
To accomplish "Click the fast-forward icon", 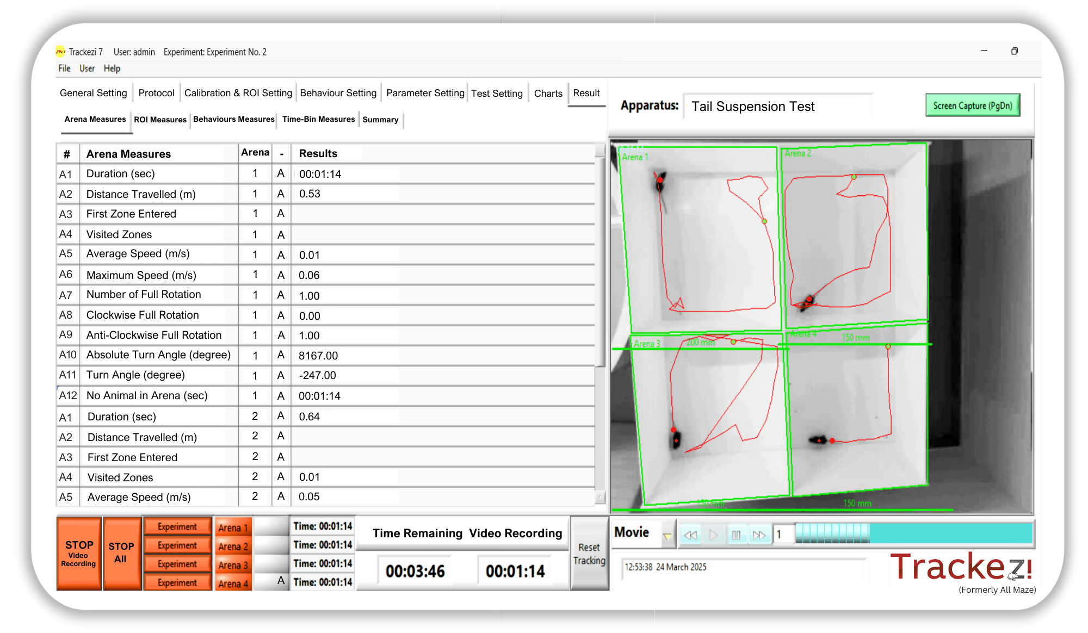I will point(758,535).
